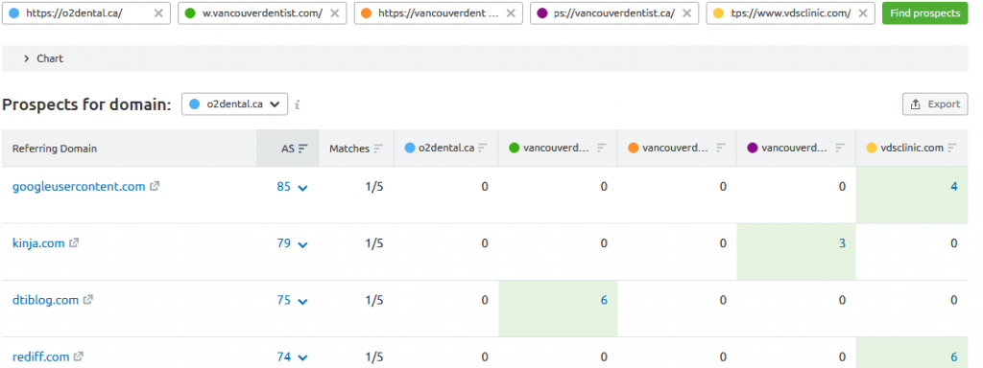Click the Prospects for domain heading
Viewport: 983px width, 368px height.
click(86, 104)
